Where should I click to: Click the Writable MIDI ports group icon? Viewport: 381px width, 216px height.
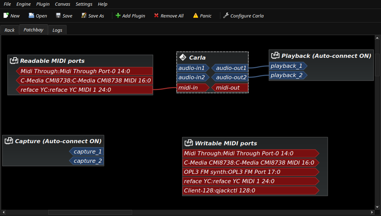click(x=189, y=143)
